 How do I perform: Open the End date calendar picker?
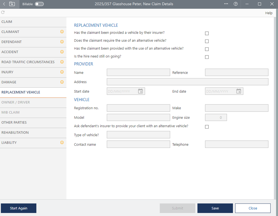pos(239,91)
